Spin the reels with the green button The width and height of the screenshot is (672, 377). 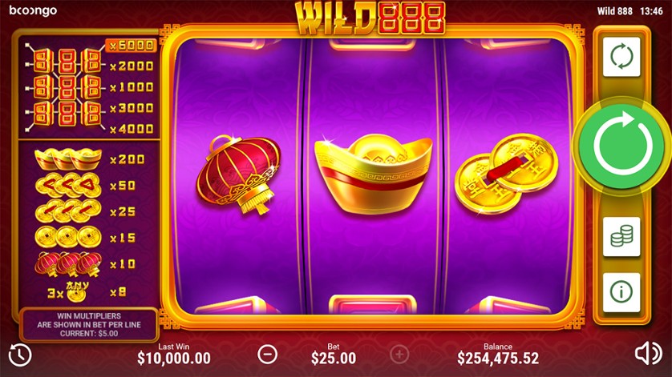click(x=621, y=146)
